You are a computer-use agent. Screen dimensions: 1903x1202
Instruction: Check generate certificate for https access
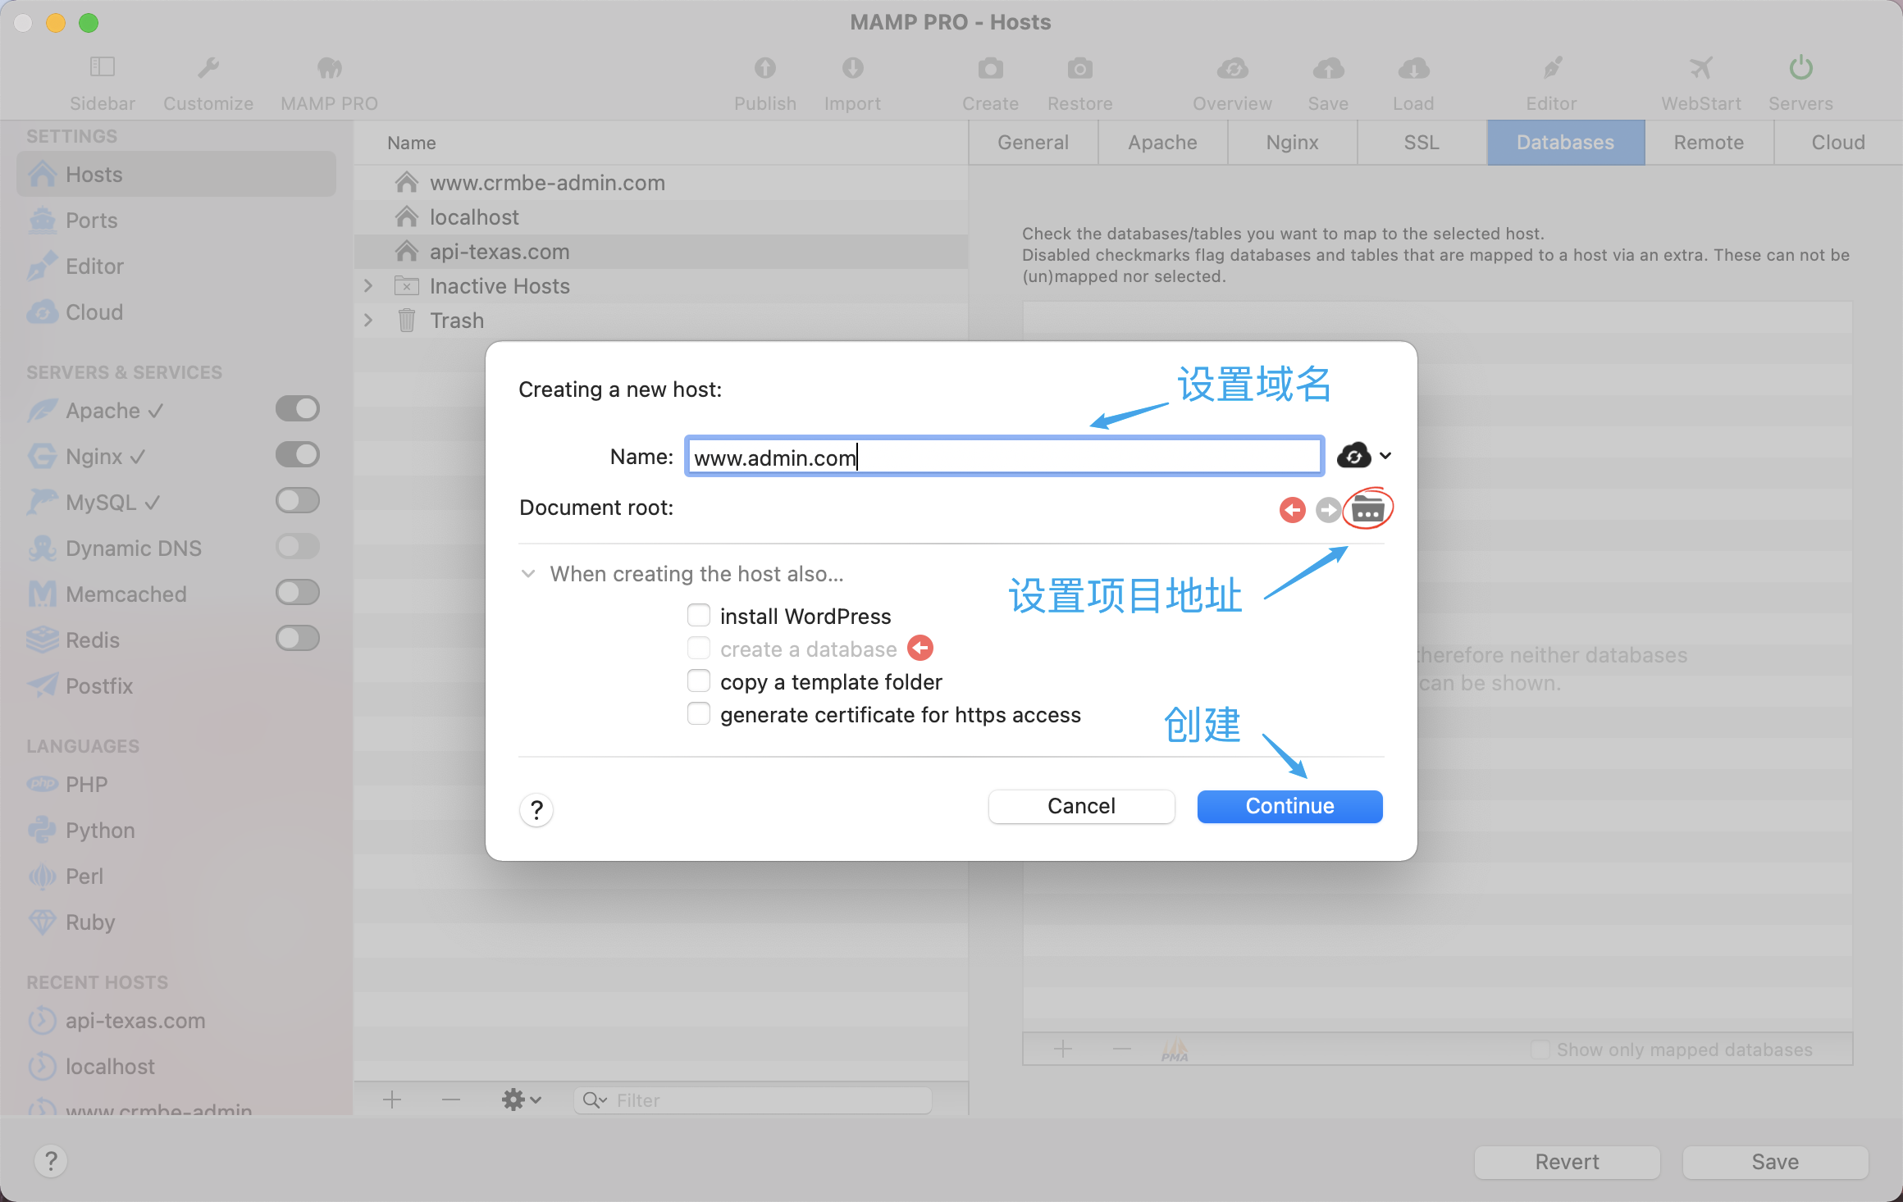click(x=699, y=714)
